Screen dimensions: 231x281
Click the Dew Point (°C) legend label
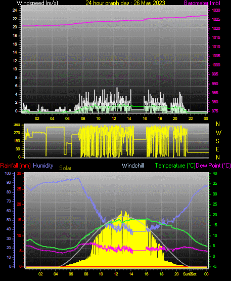tap(213, 166)
